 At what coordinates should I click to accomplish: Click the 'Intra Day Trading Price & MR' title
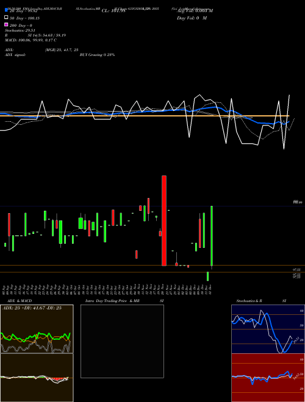point(112,301)
